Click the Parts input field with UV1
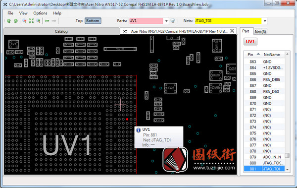297x188 pixels. 146,21
